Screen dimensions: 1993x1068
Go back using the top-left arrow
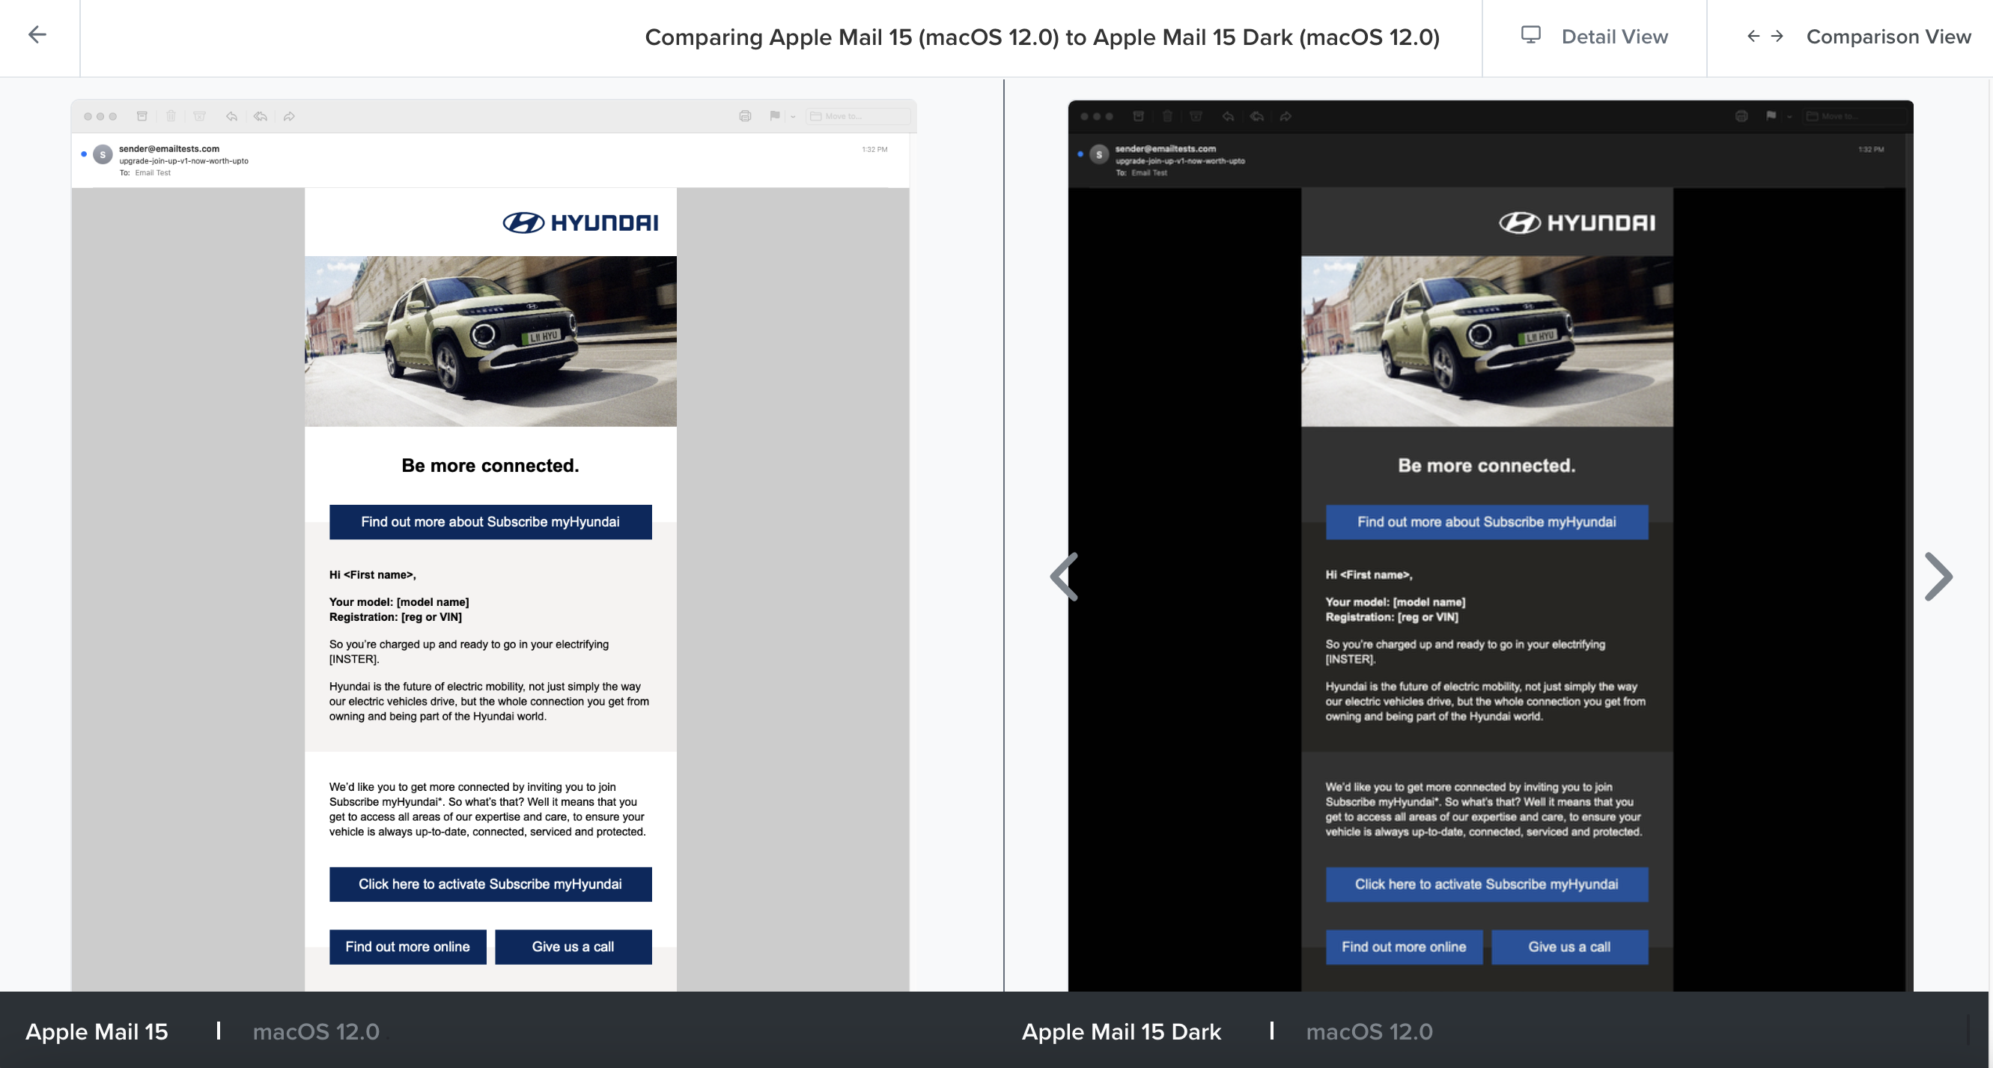[x=37, y=34]
